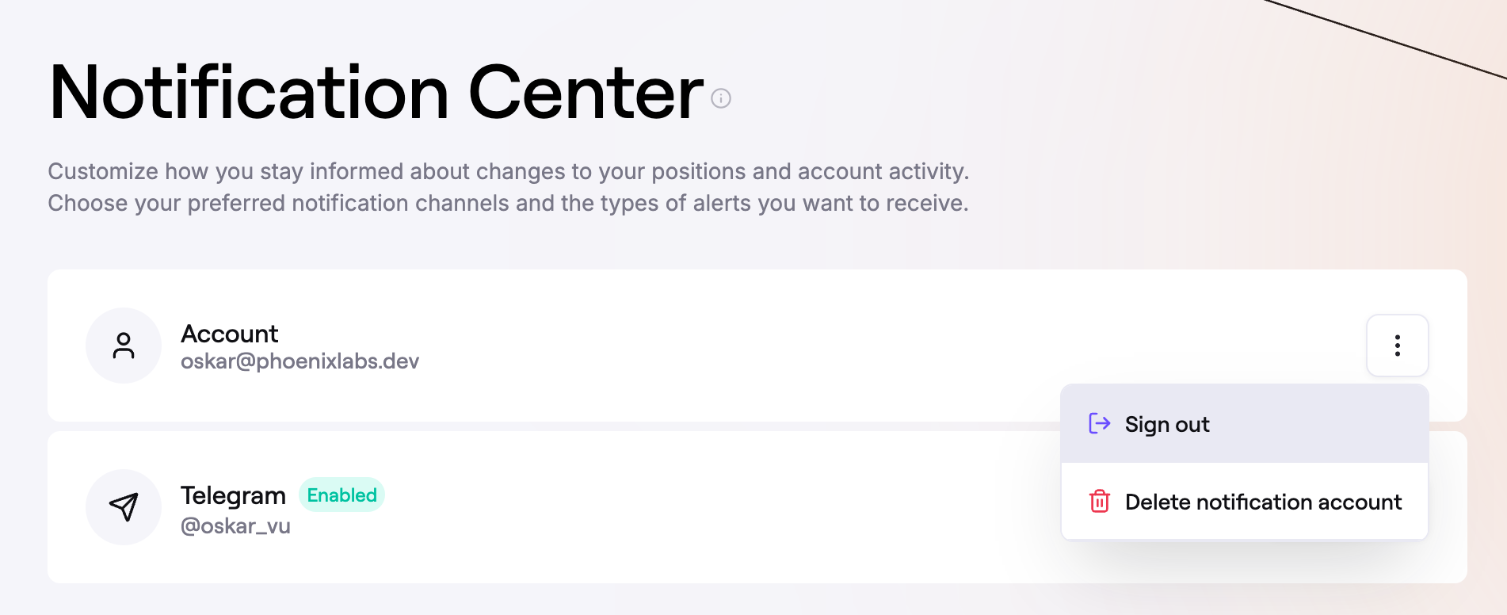The height and width of the screenshot is (615, 1507).
Task: Click the Account person avatar icon
Action: coord(124,346)
